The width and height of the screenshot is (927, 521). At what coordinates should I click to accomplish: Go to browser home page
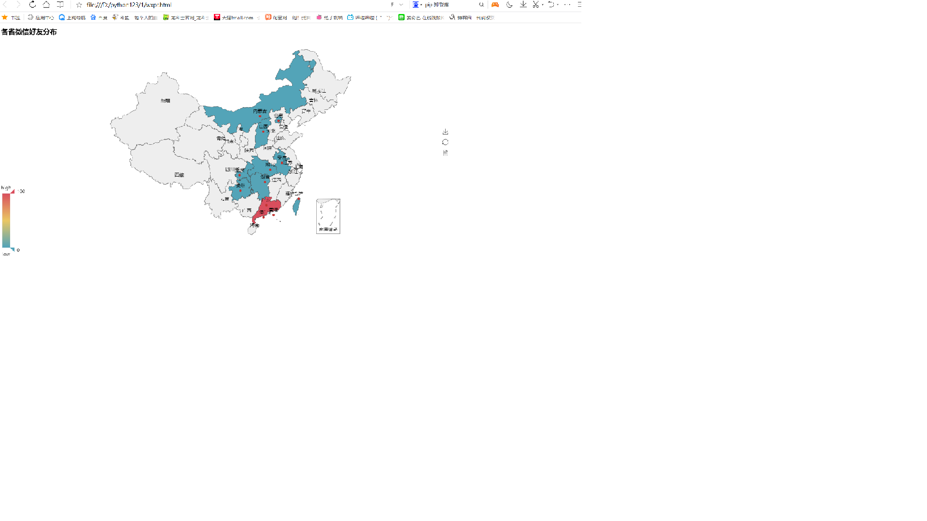(x=46, y=4)
